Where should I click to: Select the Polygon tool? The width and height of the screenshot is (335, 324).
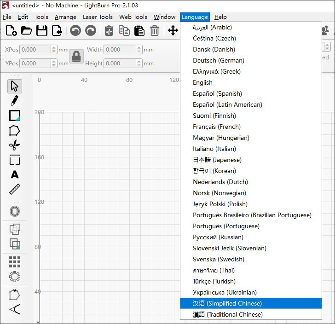[x=15, y=130]
